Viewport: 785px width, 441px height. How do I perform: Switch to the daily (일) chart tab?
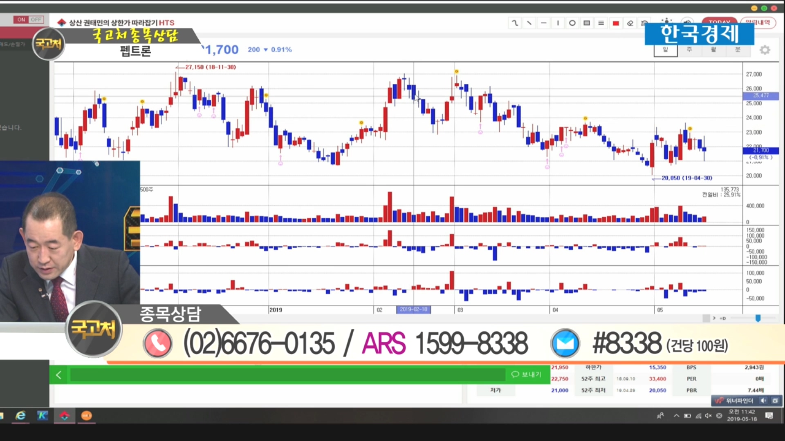tap(665, 50)
